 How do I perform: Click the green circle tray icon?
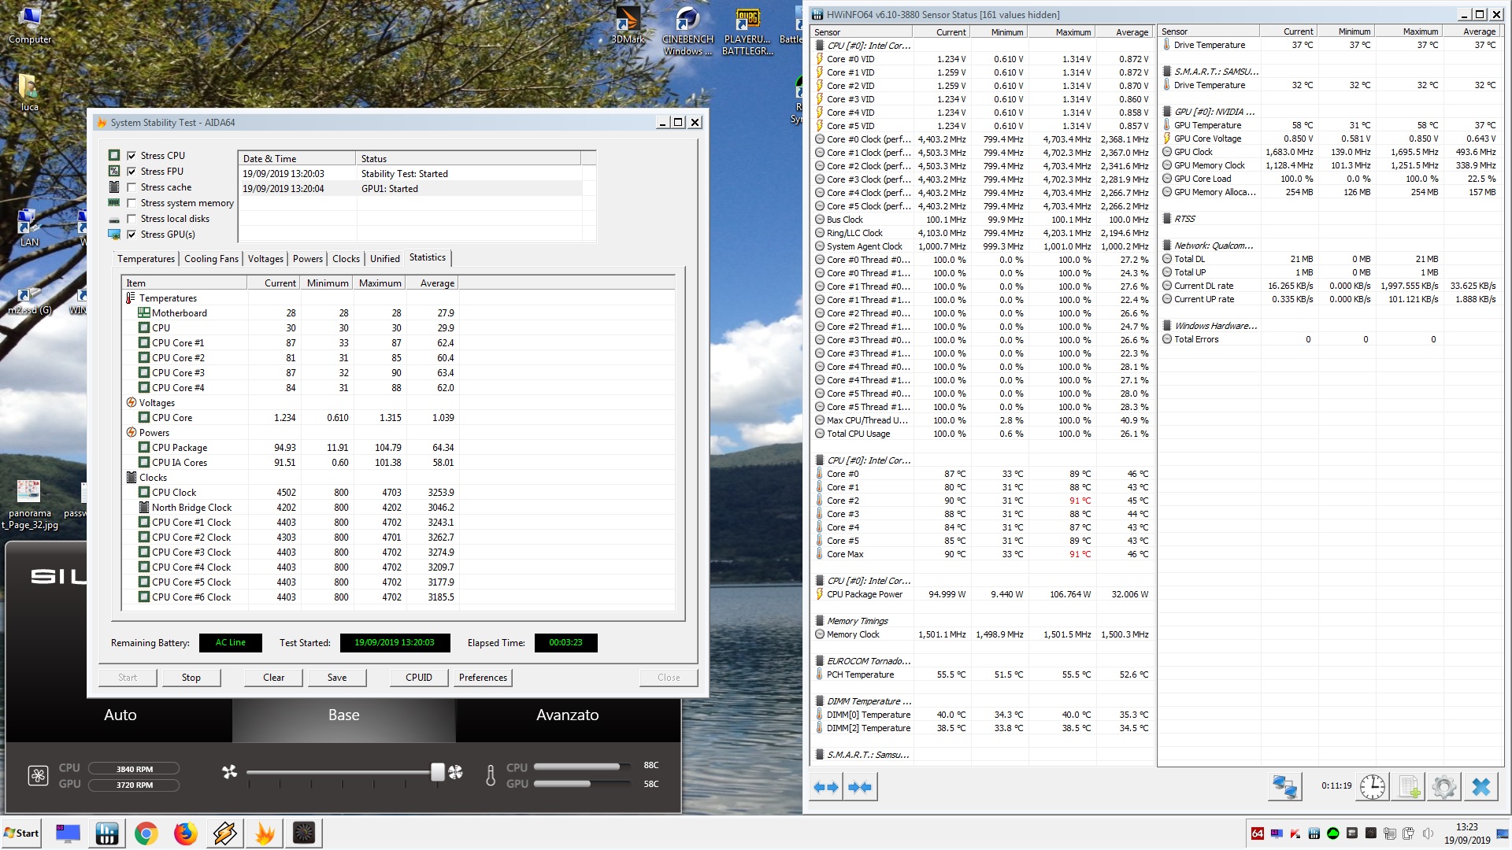point(1333,833)
